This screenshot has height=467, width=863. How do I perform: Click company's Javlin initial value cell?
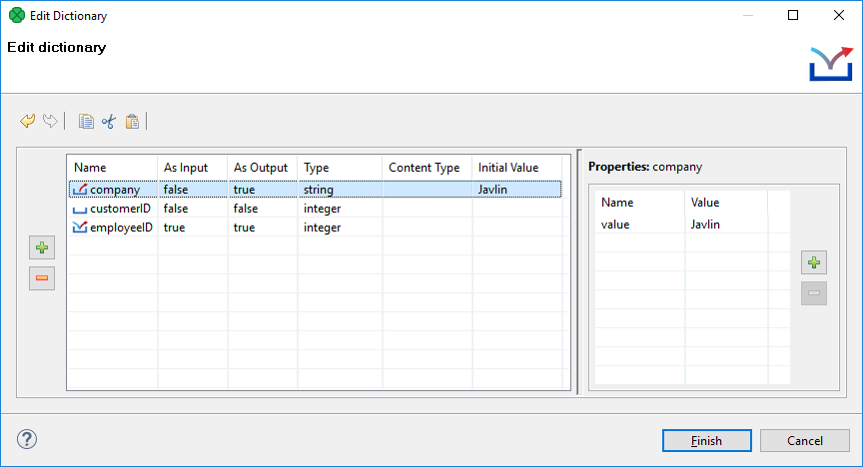pos(516,190)
